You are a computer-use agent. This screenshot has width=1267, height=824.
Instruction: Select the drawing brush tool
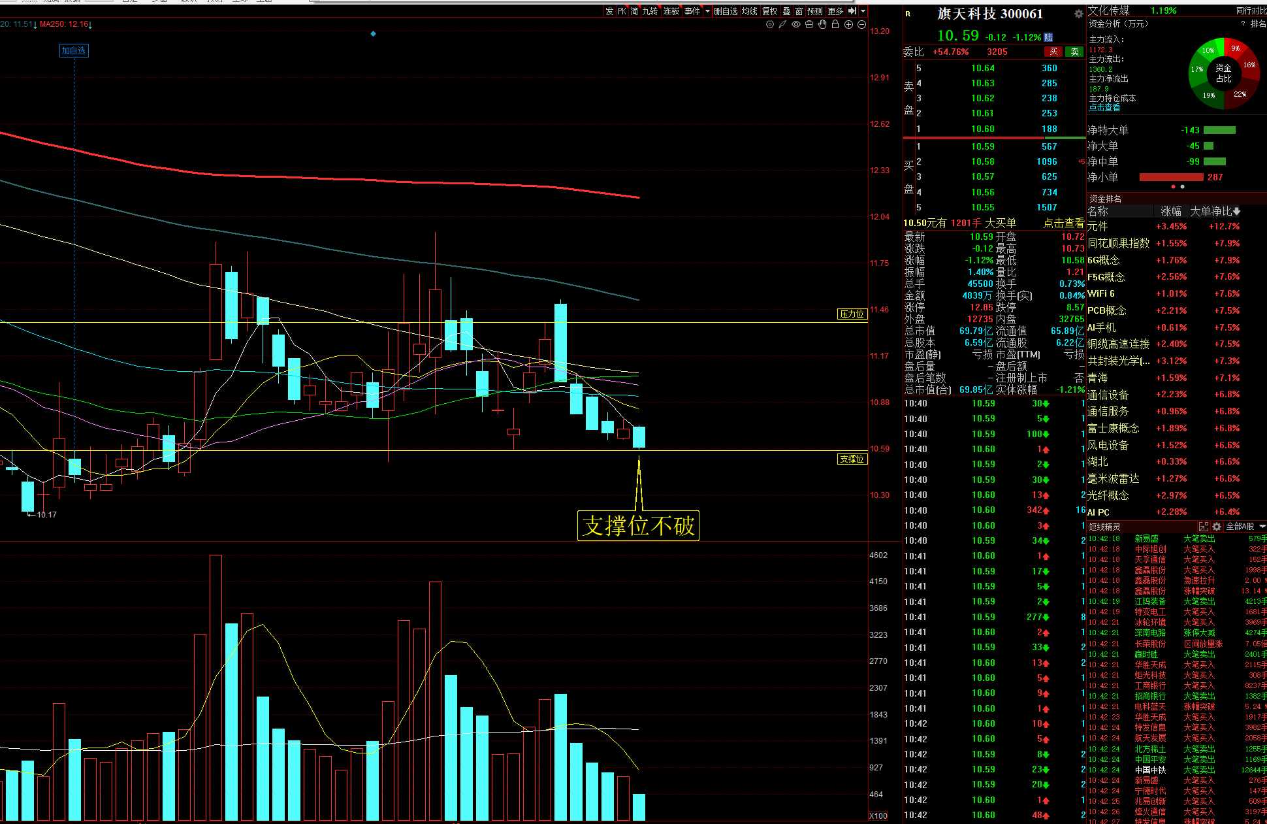pos(782,24)
